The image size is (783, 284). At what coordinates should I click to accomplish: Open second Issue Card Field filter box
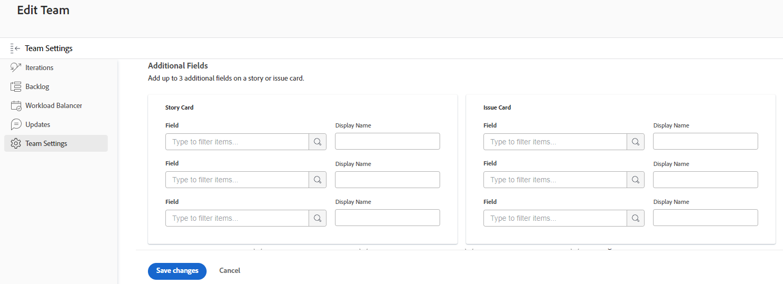pyautogui.click(x=555, y=180)
